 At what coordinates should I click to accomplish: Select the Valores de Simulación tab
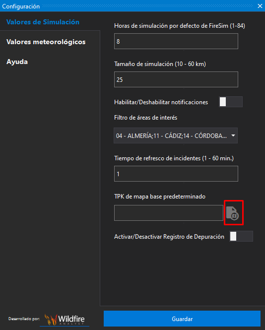pyautogui.click(x=43, y=22)
